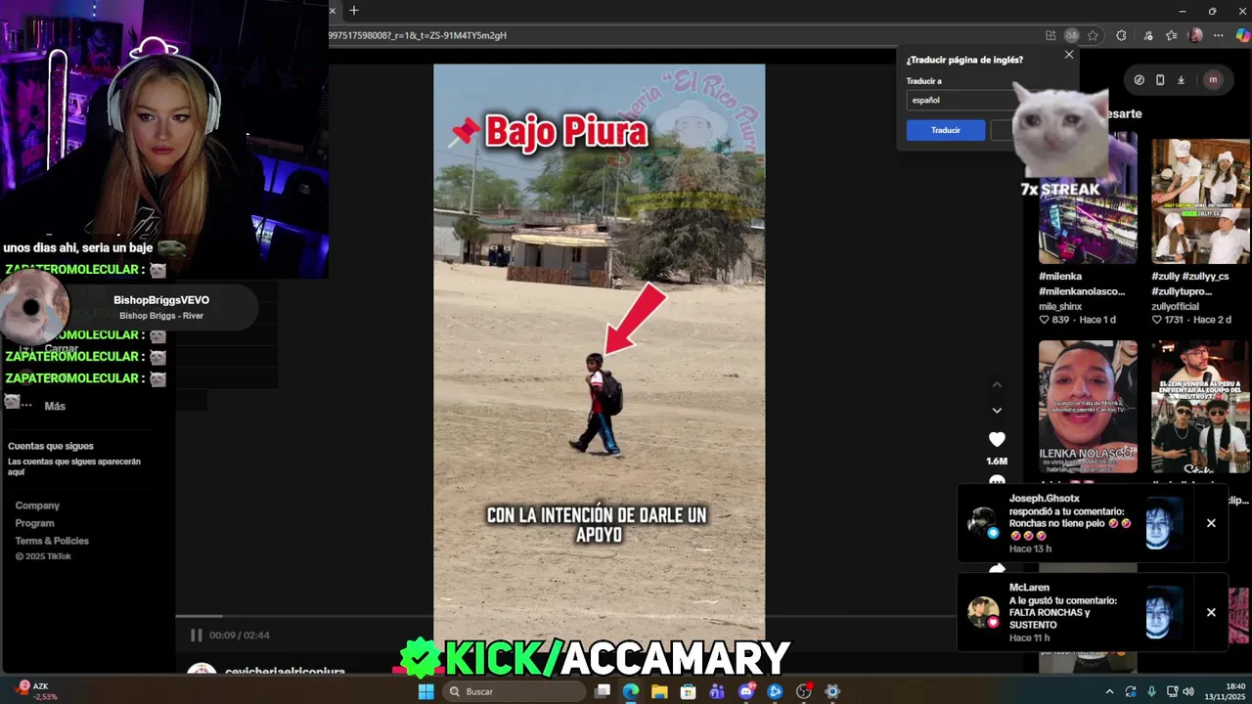Click the media control music icon in the toolbar
The width and height of the screenshot is (1252, 704).
click(x=1148, y=35)
